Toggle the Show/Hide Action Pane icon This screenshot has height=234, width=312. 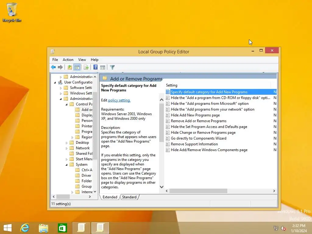(x=103, y=67)
